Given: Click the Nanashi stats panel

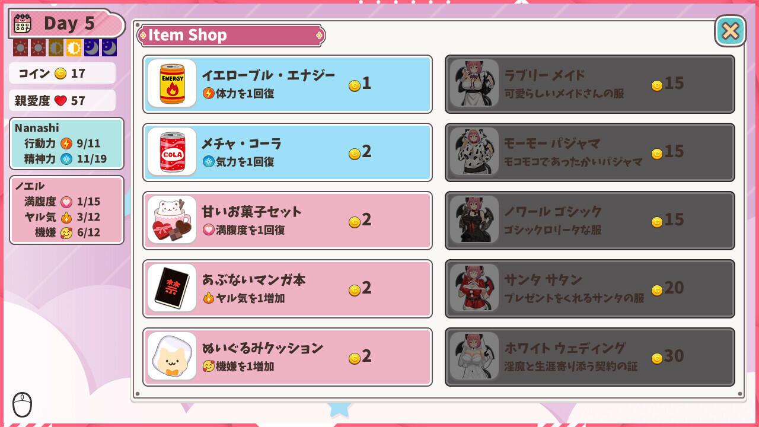Looking at the screenshot, I should point(66,144).
